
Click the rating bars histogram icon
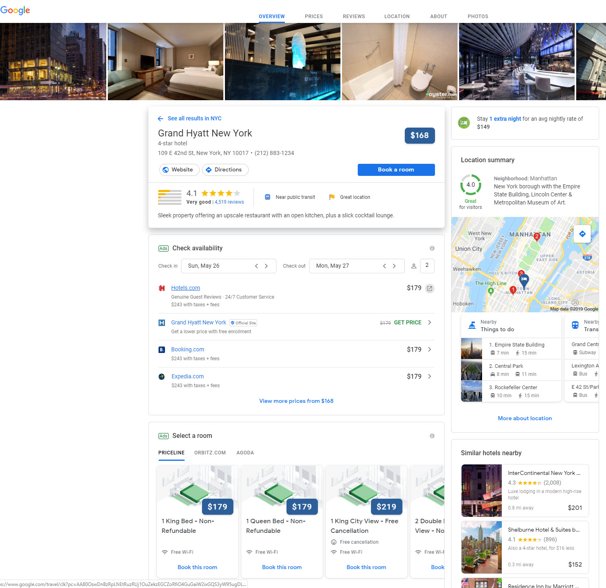pos(170,197)
